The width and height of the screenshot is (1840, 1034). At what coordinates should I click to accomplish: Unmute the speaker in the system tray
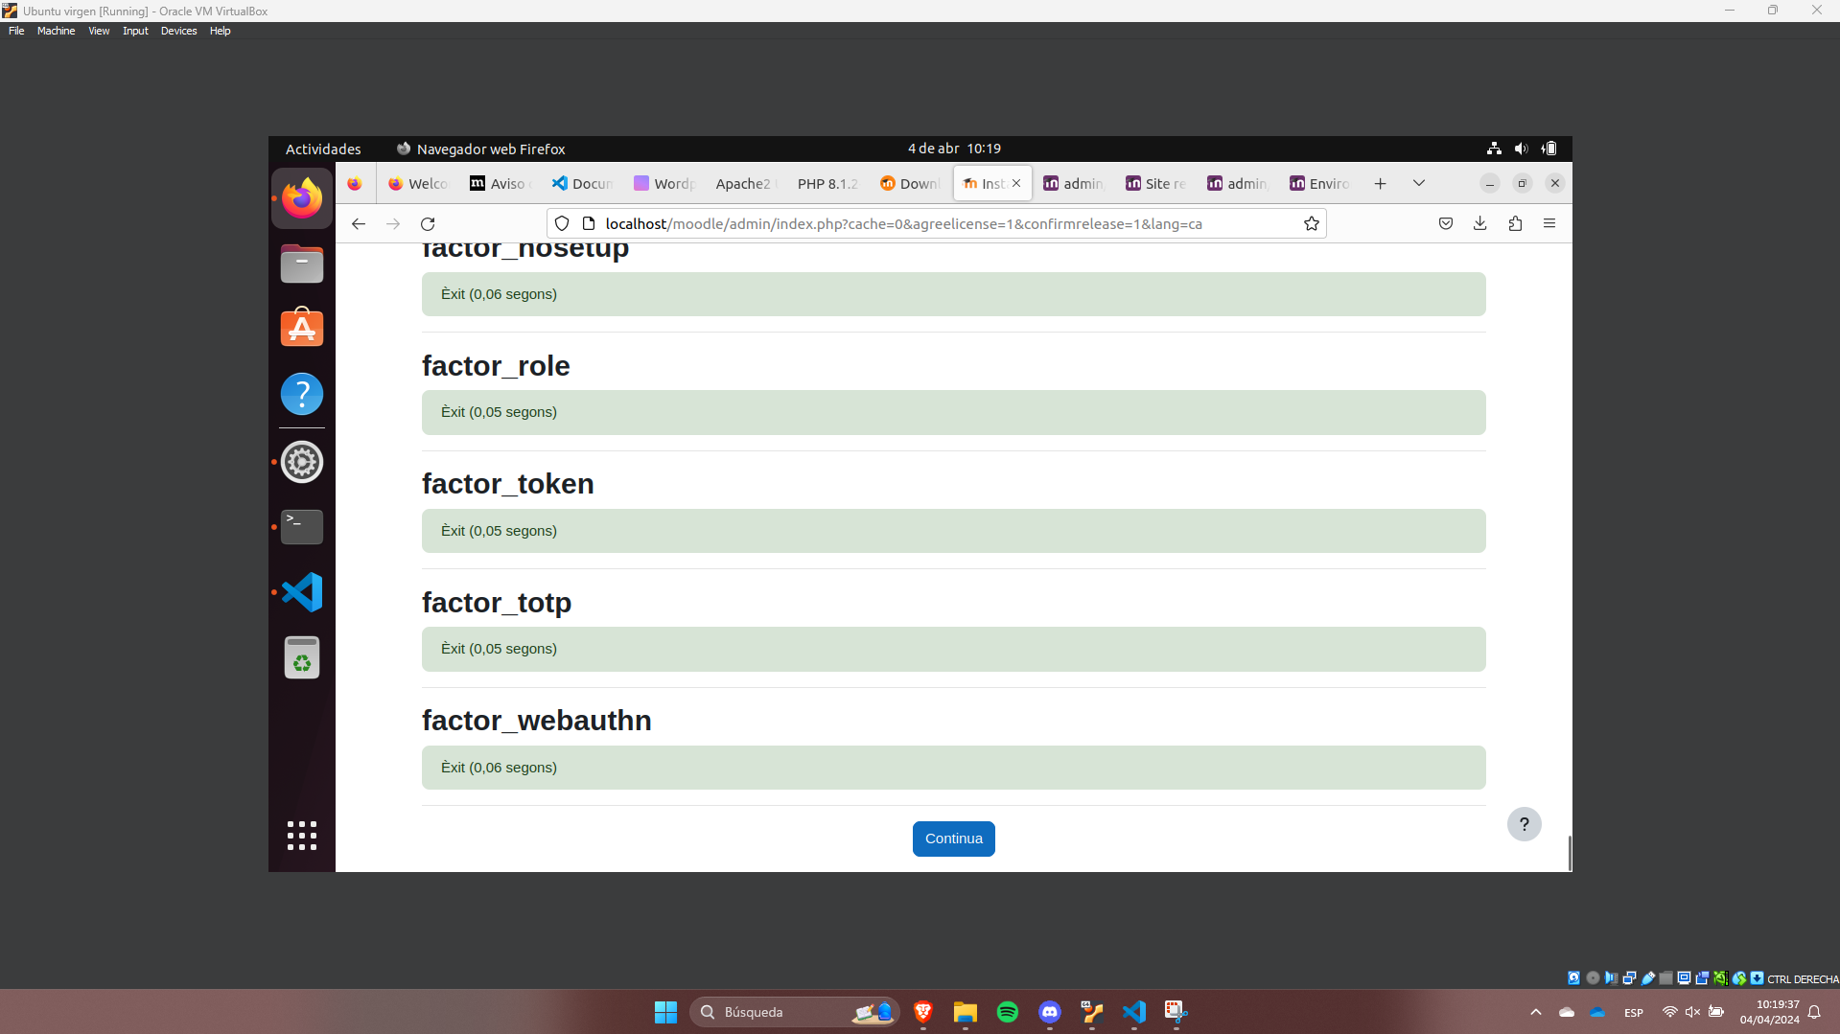click(x=1691, y=1011)
